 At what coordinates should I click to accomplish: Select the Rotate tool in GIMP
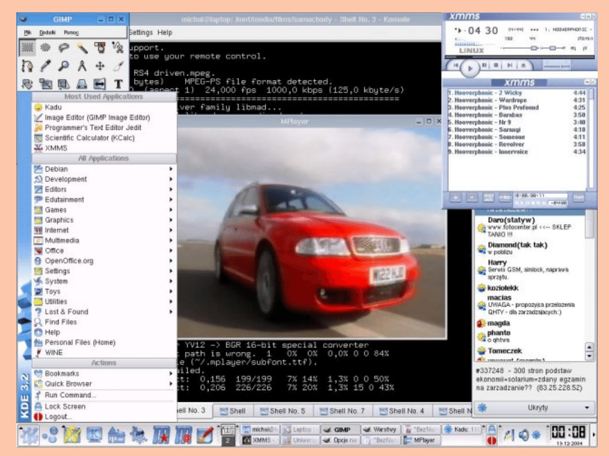tap(27, 84)
